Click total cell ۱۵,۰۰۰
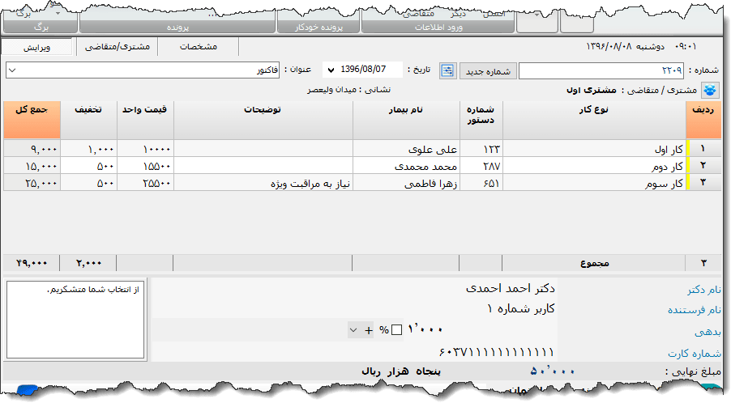731x403 pixels. coord(32,166)
